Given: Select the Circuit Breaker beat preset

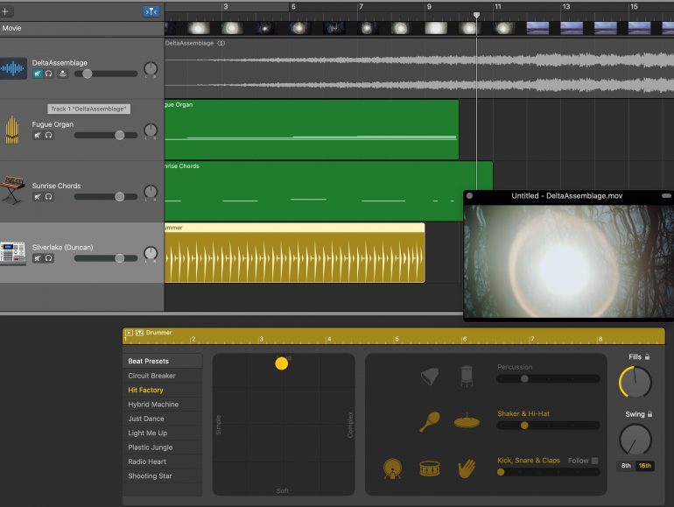Looking at the screenshot, I should pos(151,376).
